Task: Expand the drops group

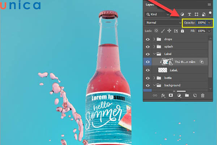Action: [x=154, y=39]
